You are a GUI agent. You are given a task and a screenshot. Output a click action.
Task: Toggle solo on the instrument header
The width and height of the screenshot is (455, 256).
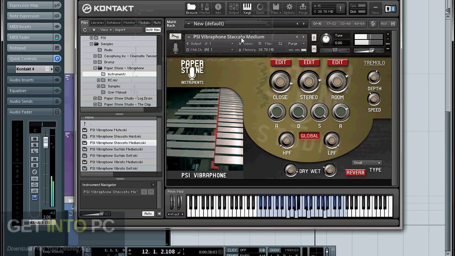[x=314, y=38]
